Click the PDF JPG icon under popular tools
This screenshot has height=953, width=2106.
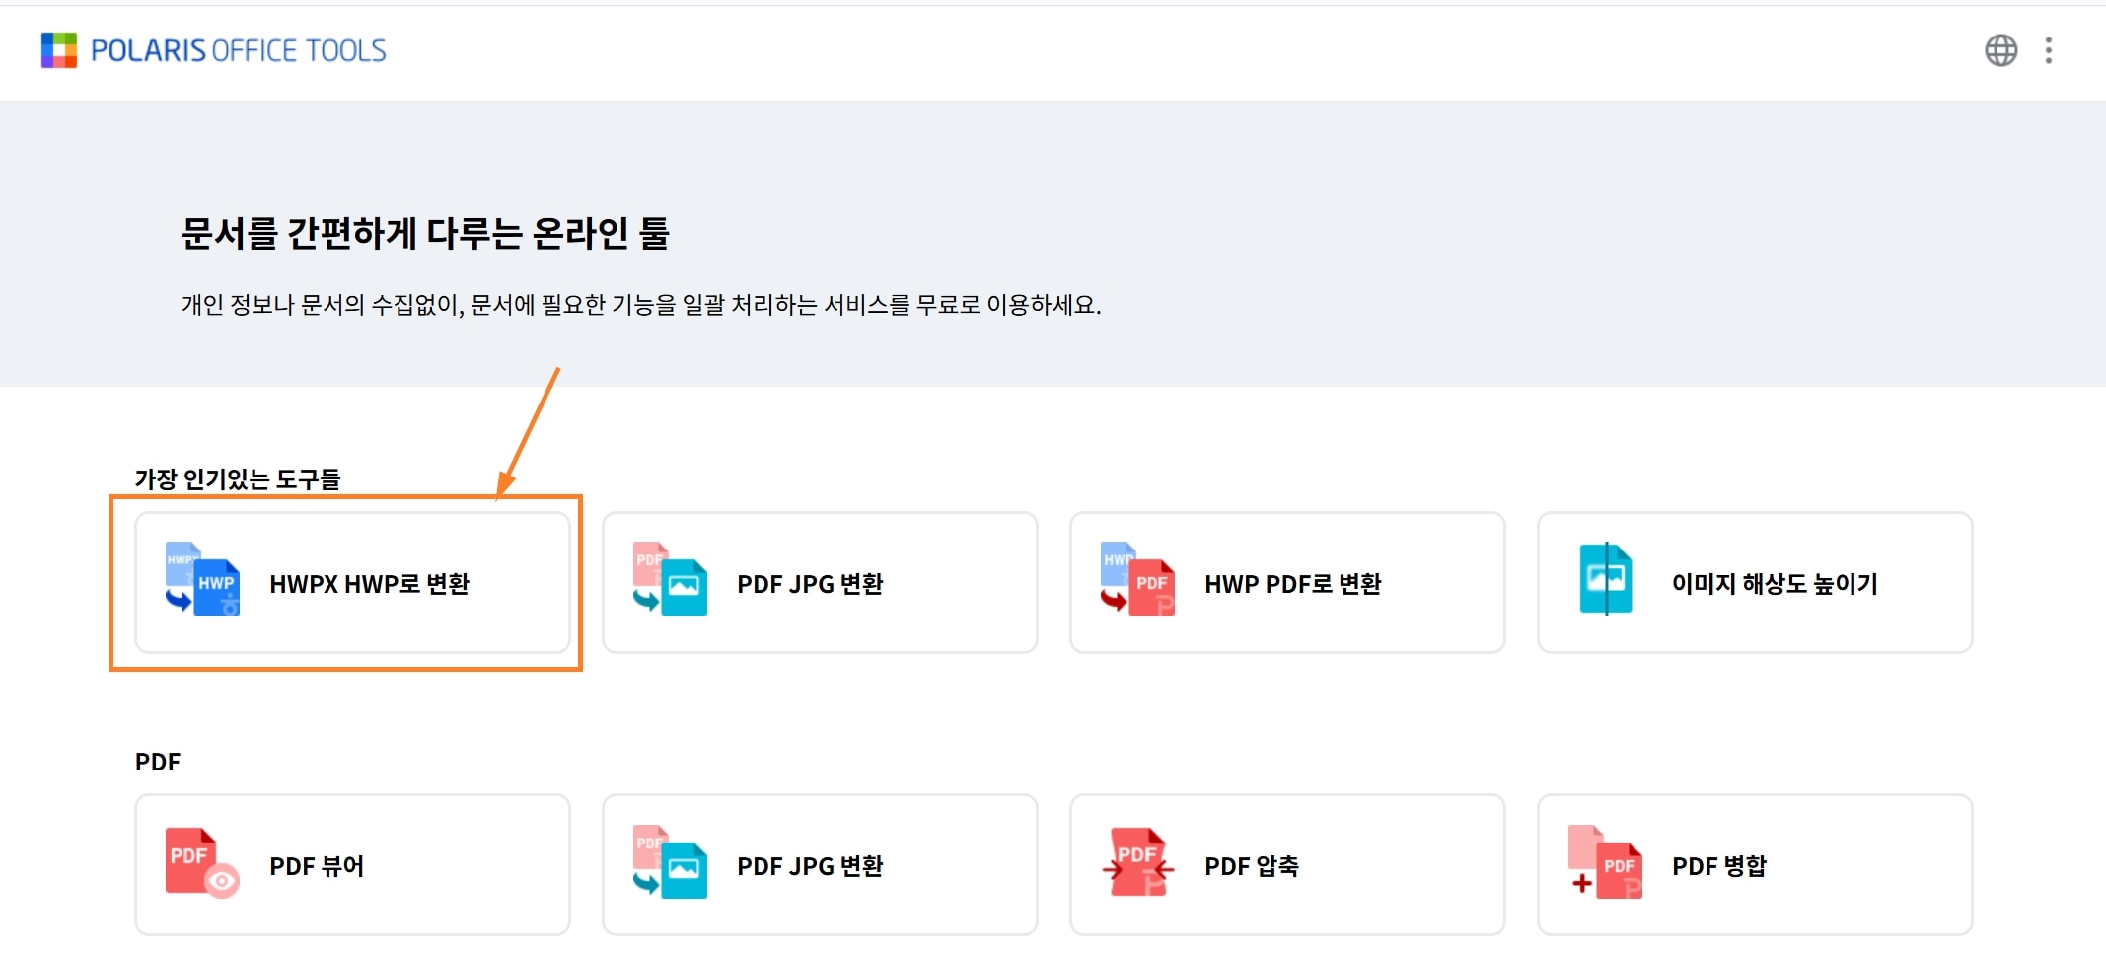coord(670,579)
